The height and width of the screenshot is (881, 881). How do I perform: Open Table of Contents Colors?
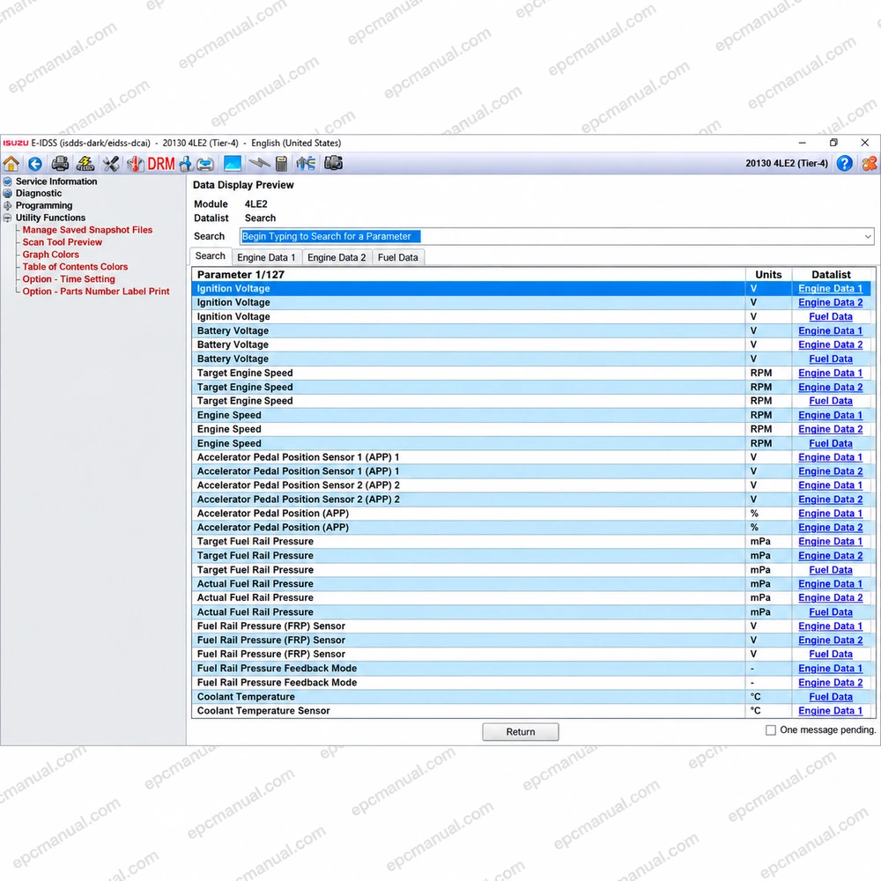75,267
